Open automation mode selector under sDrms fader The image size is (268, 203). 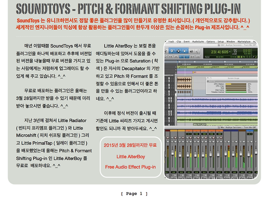(x=225, y=175)
